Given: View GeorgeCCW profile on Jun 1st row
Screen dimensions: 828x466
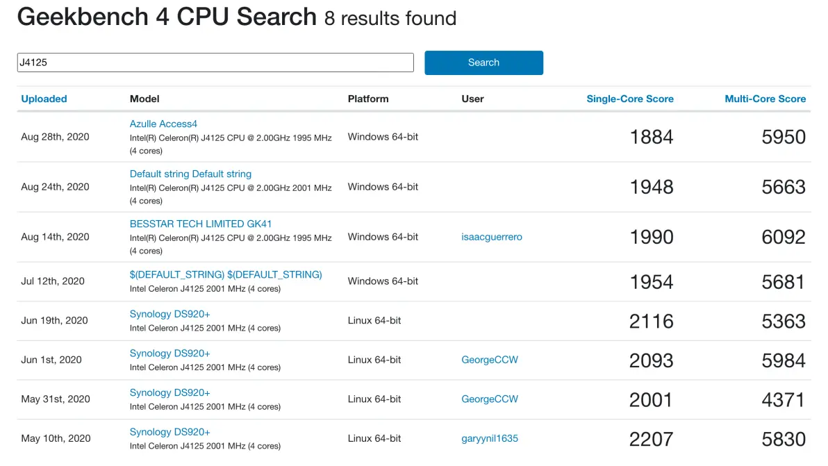Looking at the screenshot, I should (x=490, y=360).
